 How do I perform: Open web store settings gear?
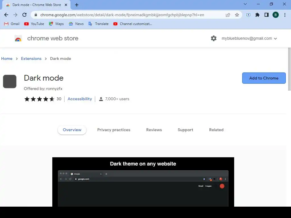click(x=214, y=38)
